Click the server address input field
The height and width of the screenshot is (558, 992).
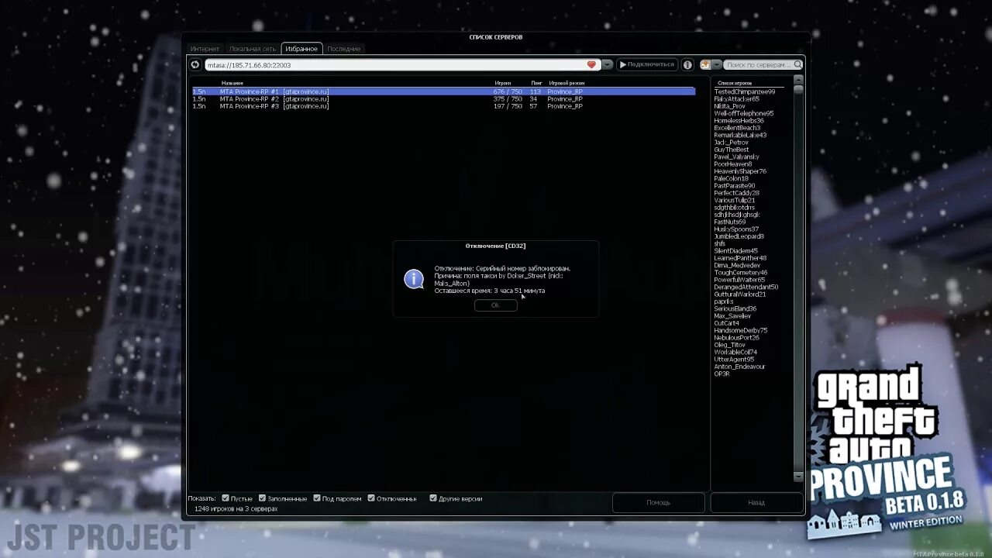tap(395, 65)
